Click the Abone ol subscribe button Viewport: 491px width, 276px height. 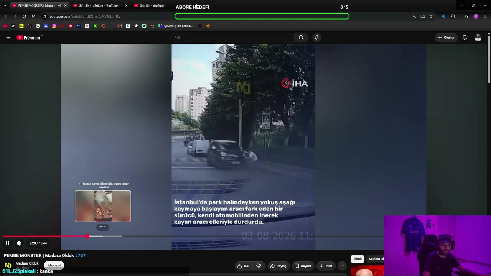coord(54,265)
